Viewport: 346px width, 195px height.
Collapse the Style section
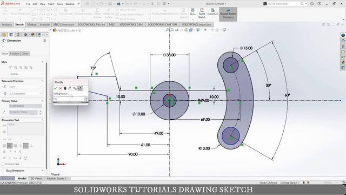[42, 62]
